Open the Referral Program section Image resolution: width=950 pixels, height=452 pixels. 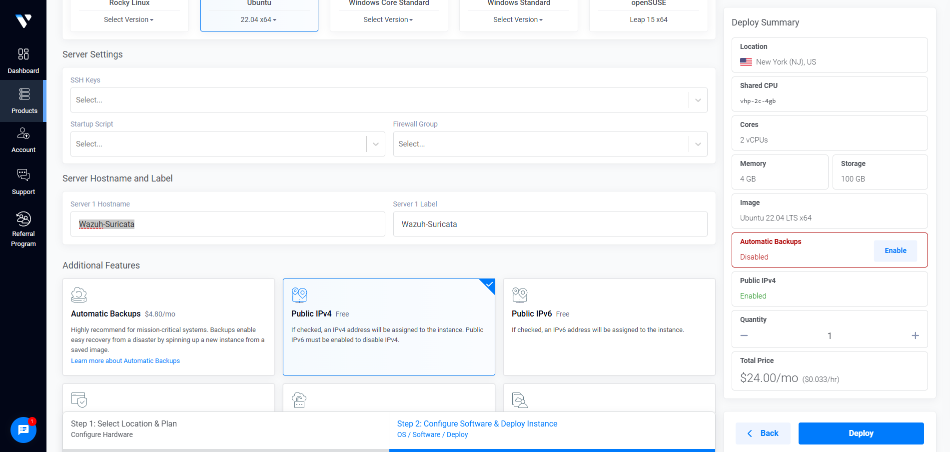23,229
